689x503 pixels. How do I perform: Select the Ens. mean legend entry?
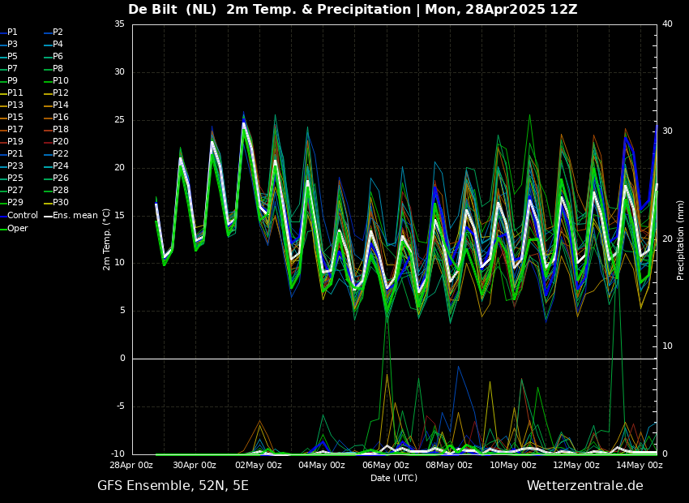pos(75,216)
